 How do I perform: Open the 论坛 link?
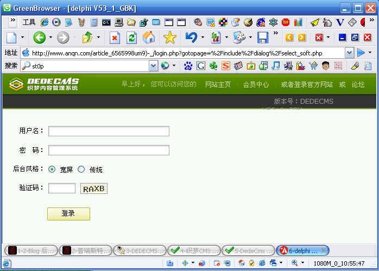coord(358,85)
